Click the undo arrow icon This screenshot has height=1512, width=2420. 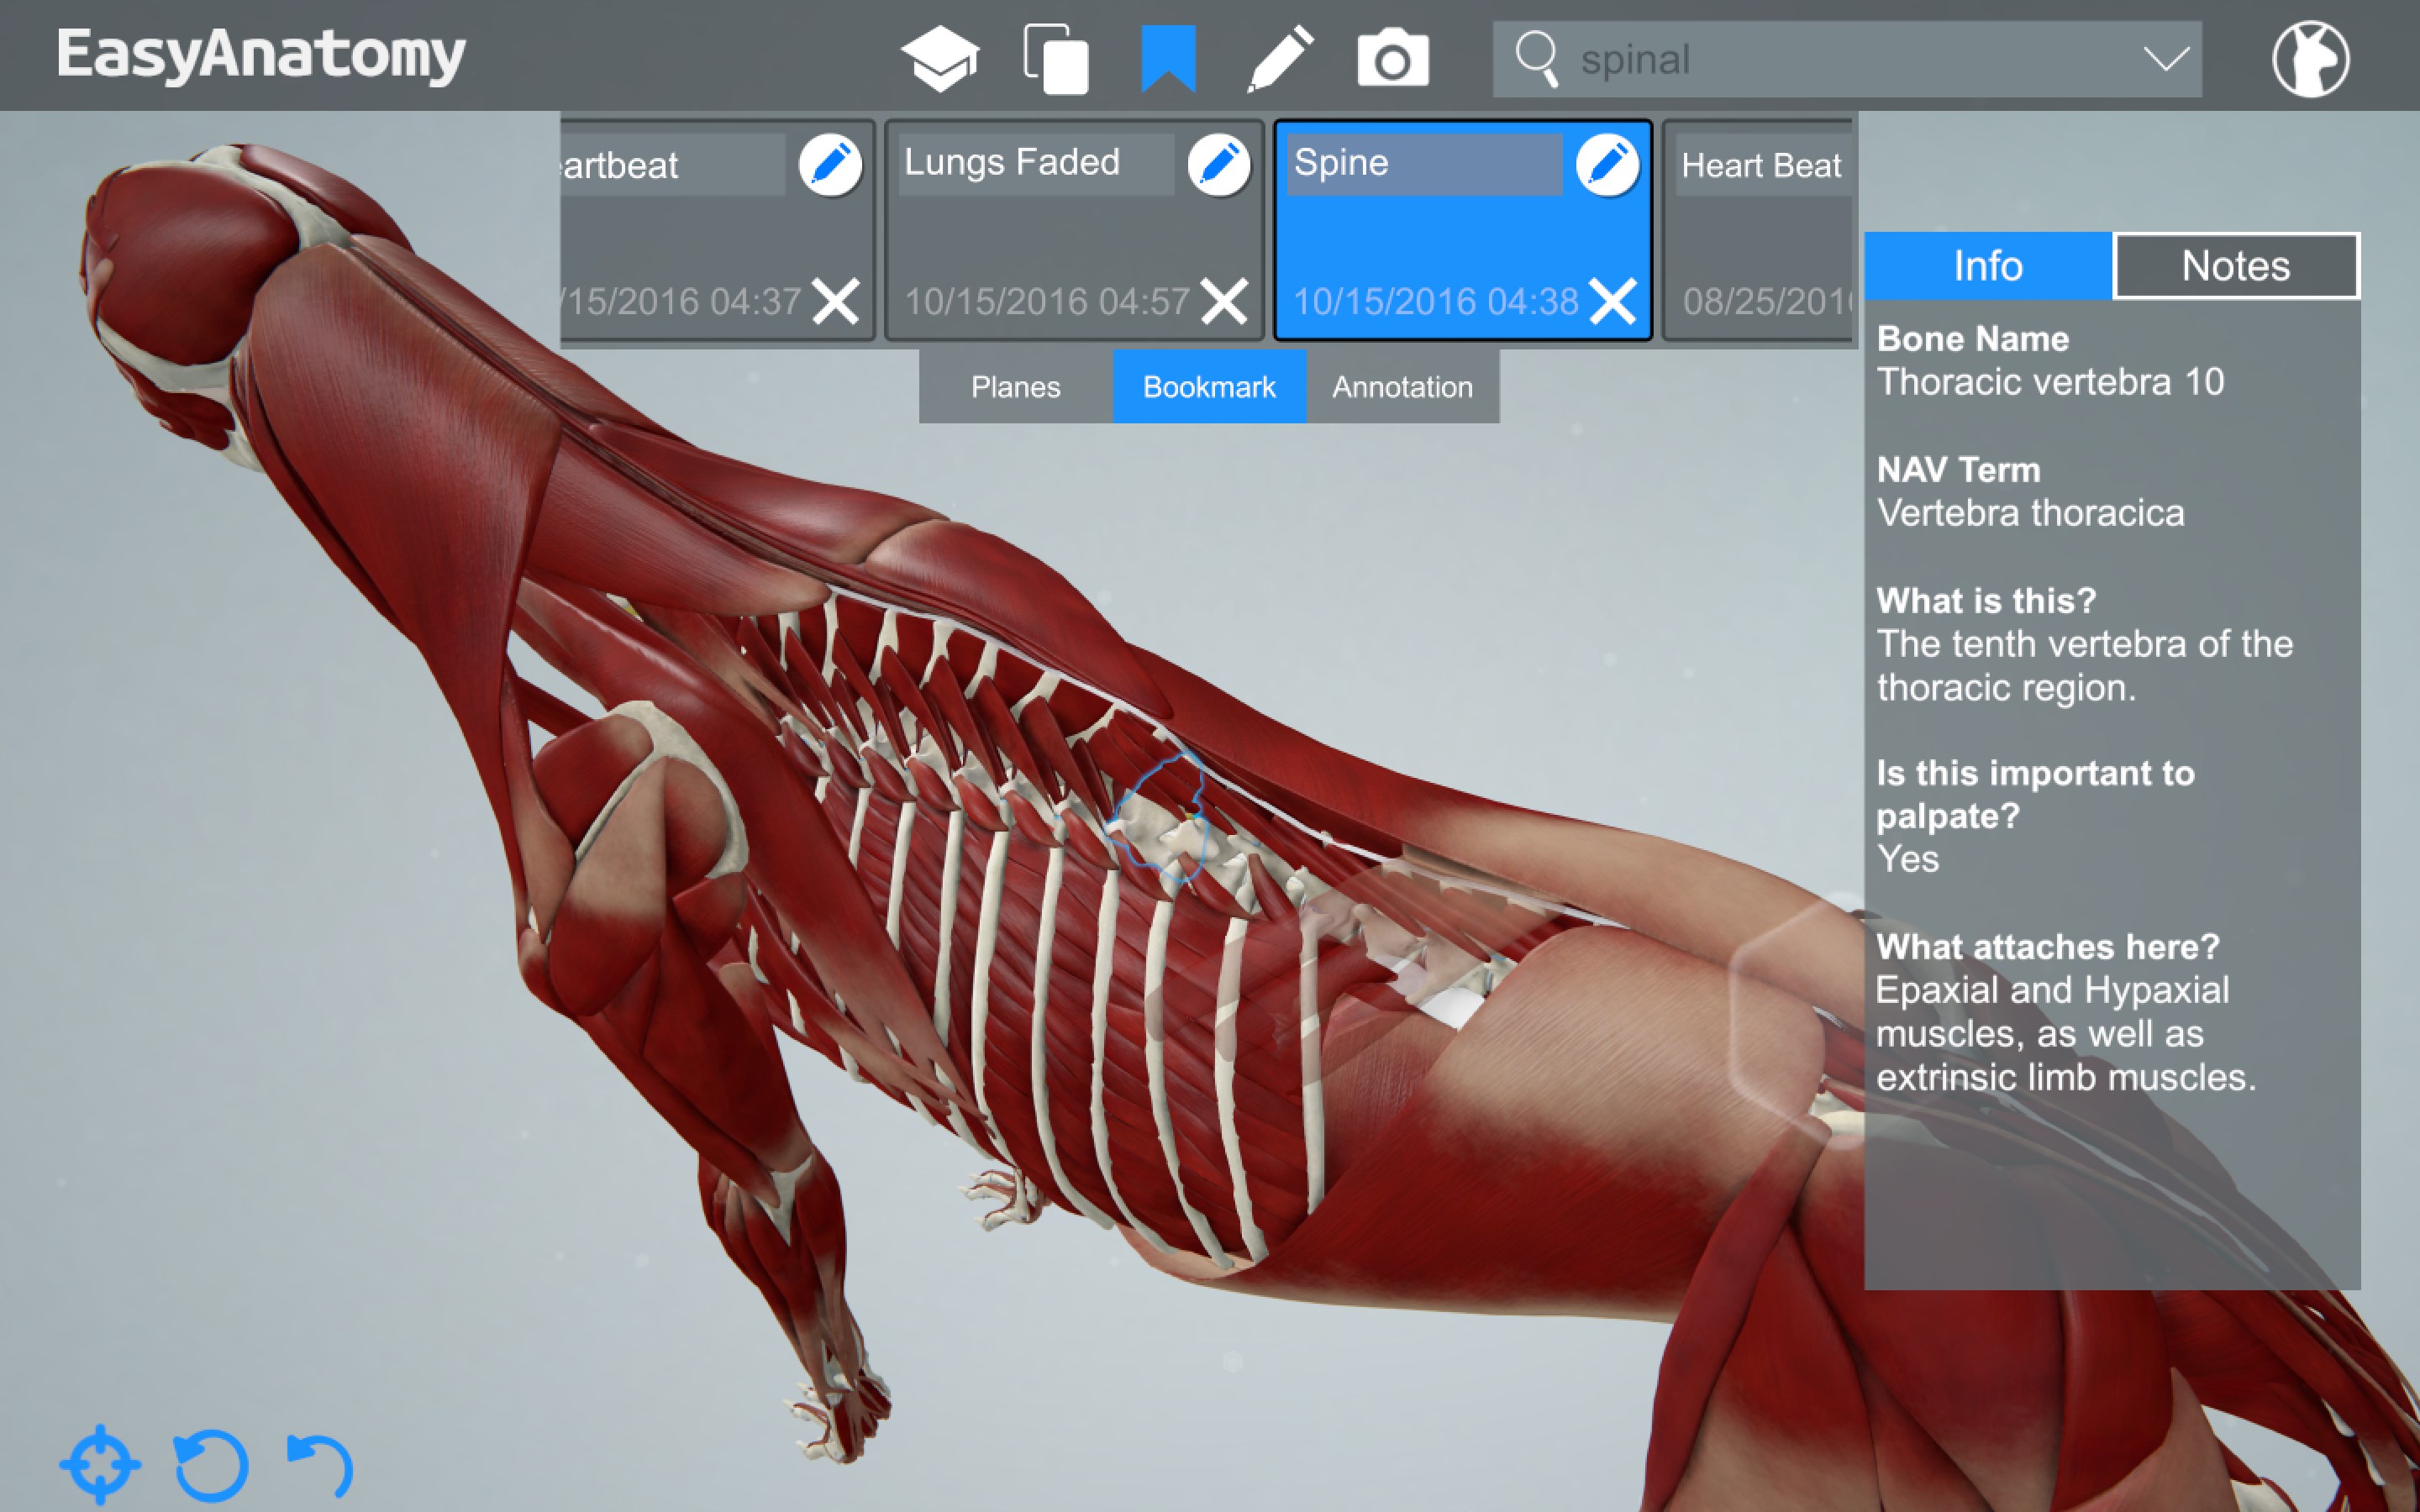point(320,1464)
